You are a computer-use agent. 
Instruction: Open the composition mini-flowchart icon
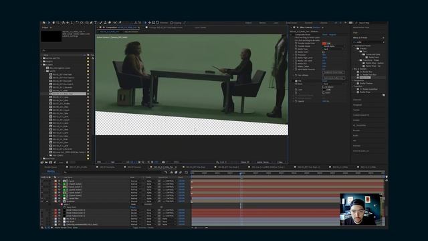165,173
